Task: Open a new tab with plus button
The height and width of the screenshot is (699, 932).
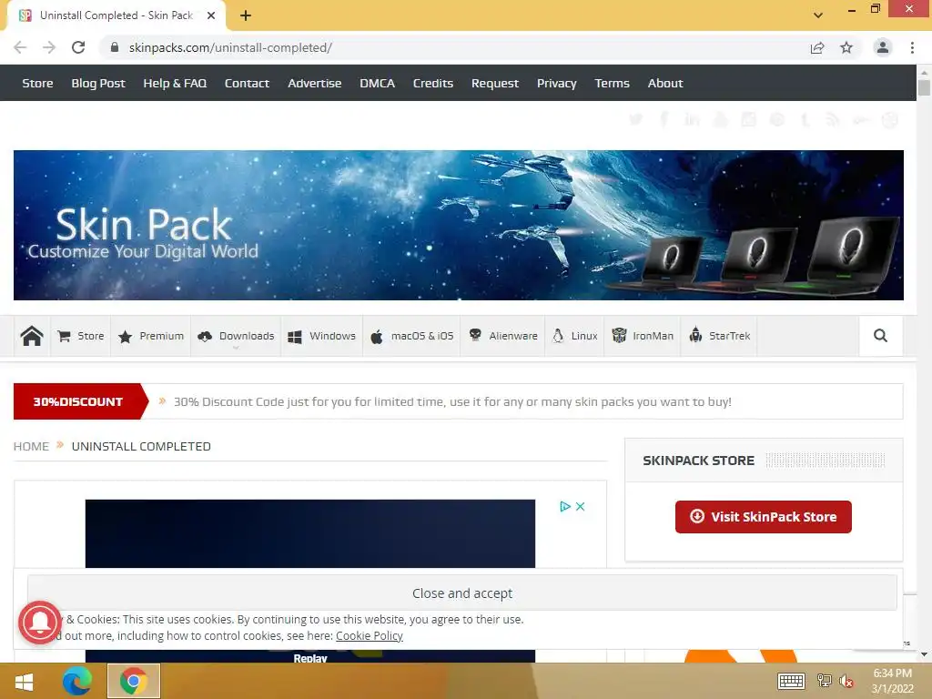Action: 246,15
